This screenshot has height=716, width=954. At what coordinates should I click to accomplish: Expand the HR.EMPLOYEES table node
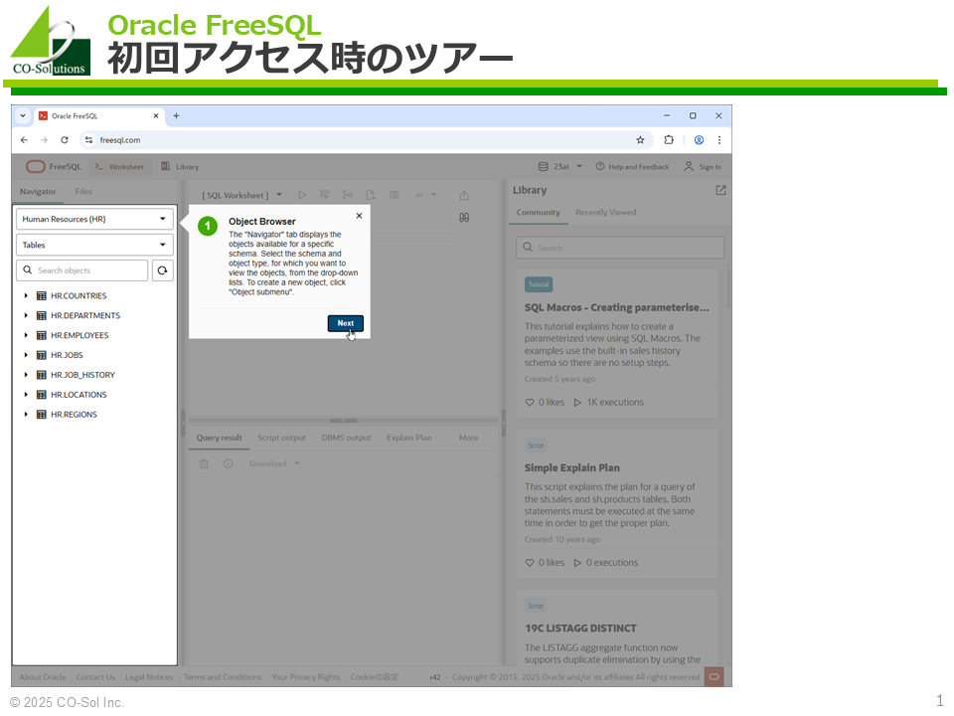point(26,335)
